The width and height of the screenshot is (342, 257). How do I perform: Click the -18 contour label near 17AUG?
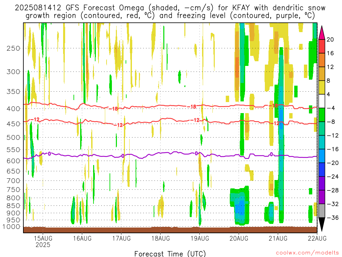(113, 109)
